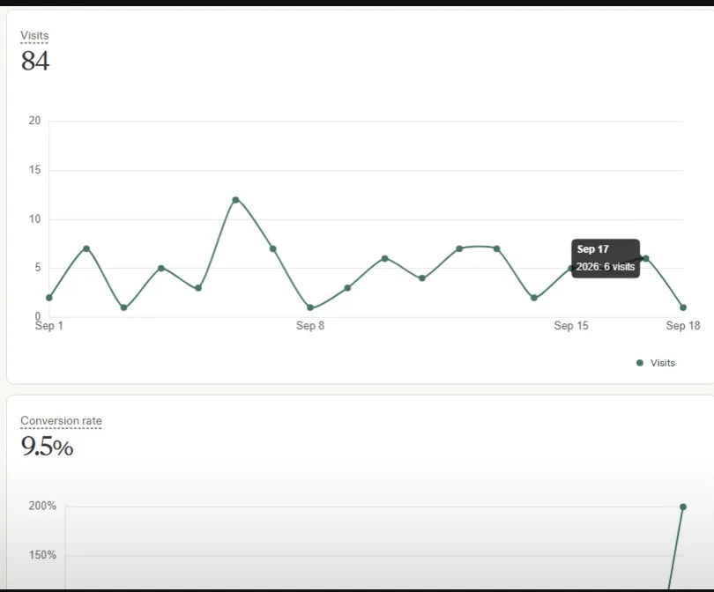This screenshot has width=714, height=592.
Task: Click the peak data point at 12 visits
Action: tap(235, 200)
